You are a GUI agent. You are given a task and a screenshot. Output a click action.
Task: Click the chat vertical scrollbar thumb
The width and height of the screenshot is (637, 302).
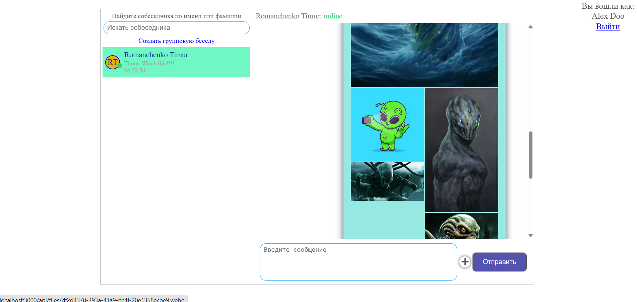pos(530,155)
